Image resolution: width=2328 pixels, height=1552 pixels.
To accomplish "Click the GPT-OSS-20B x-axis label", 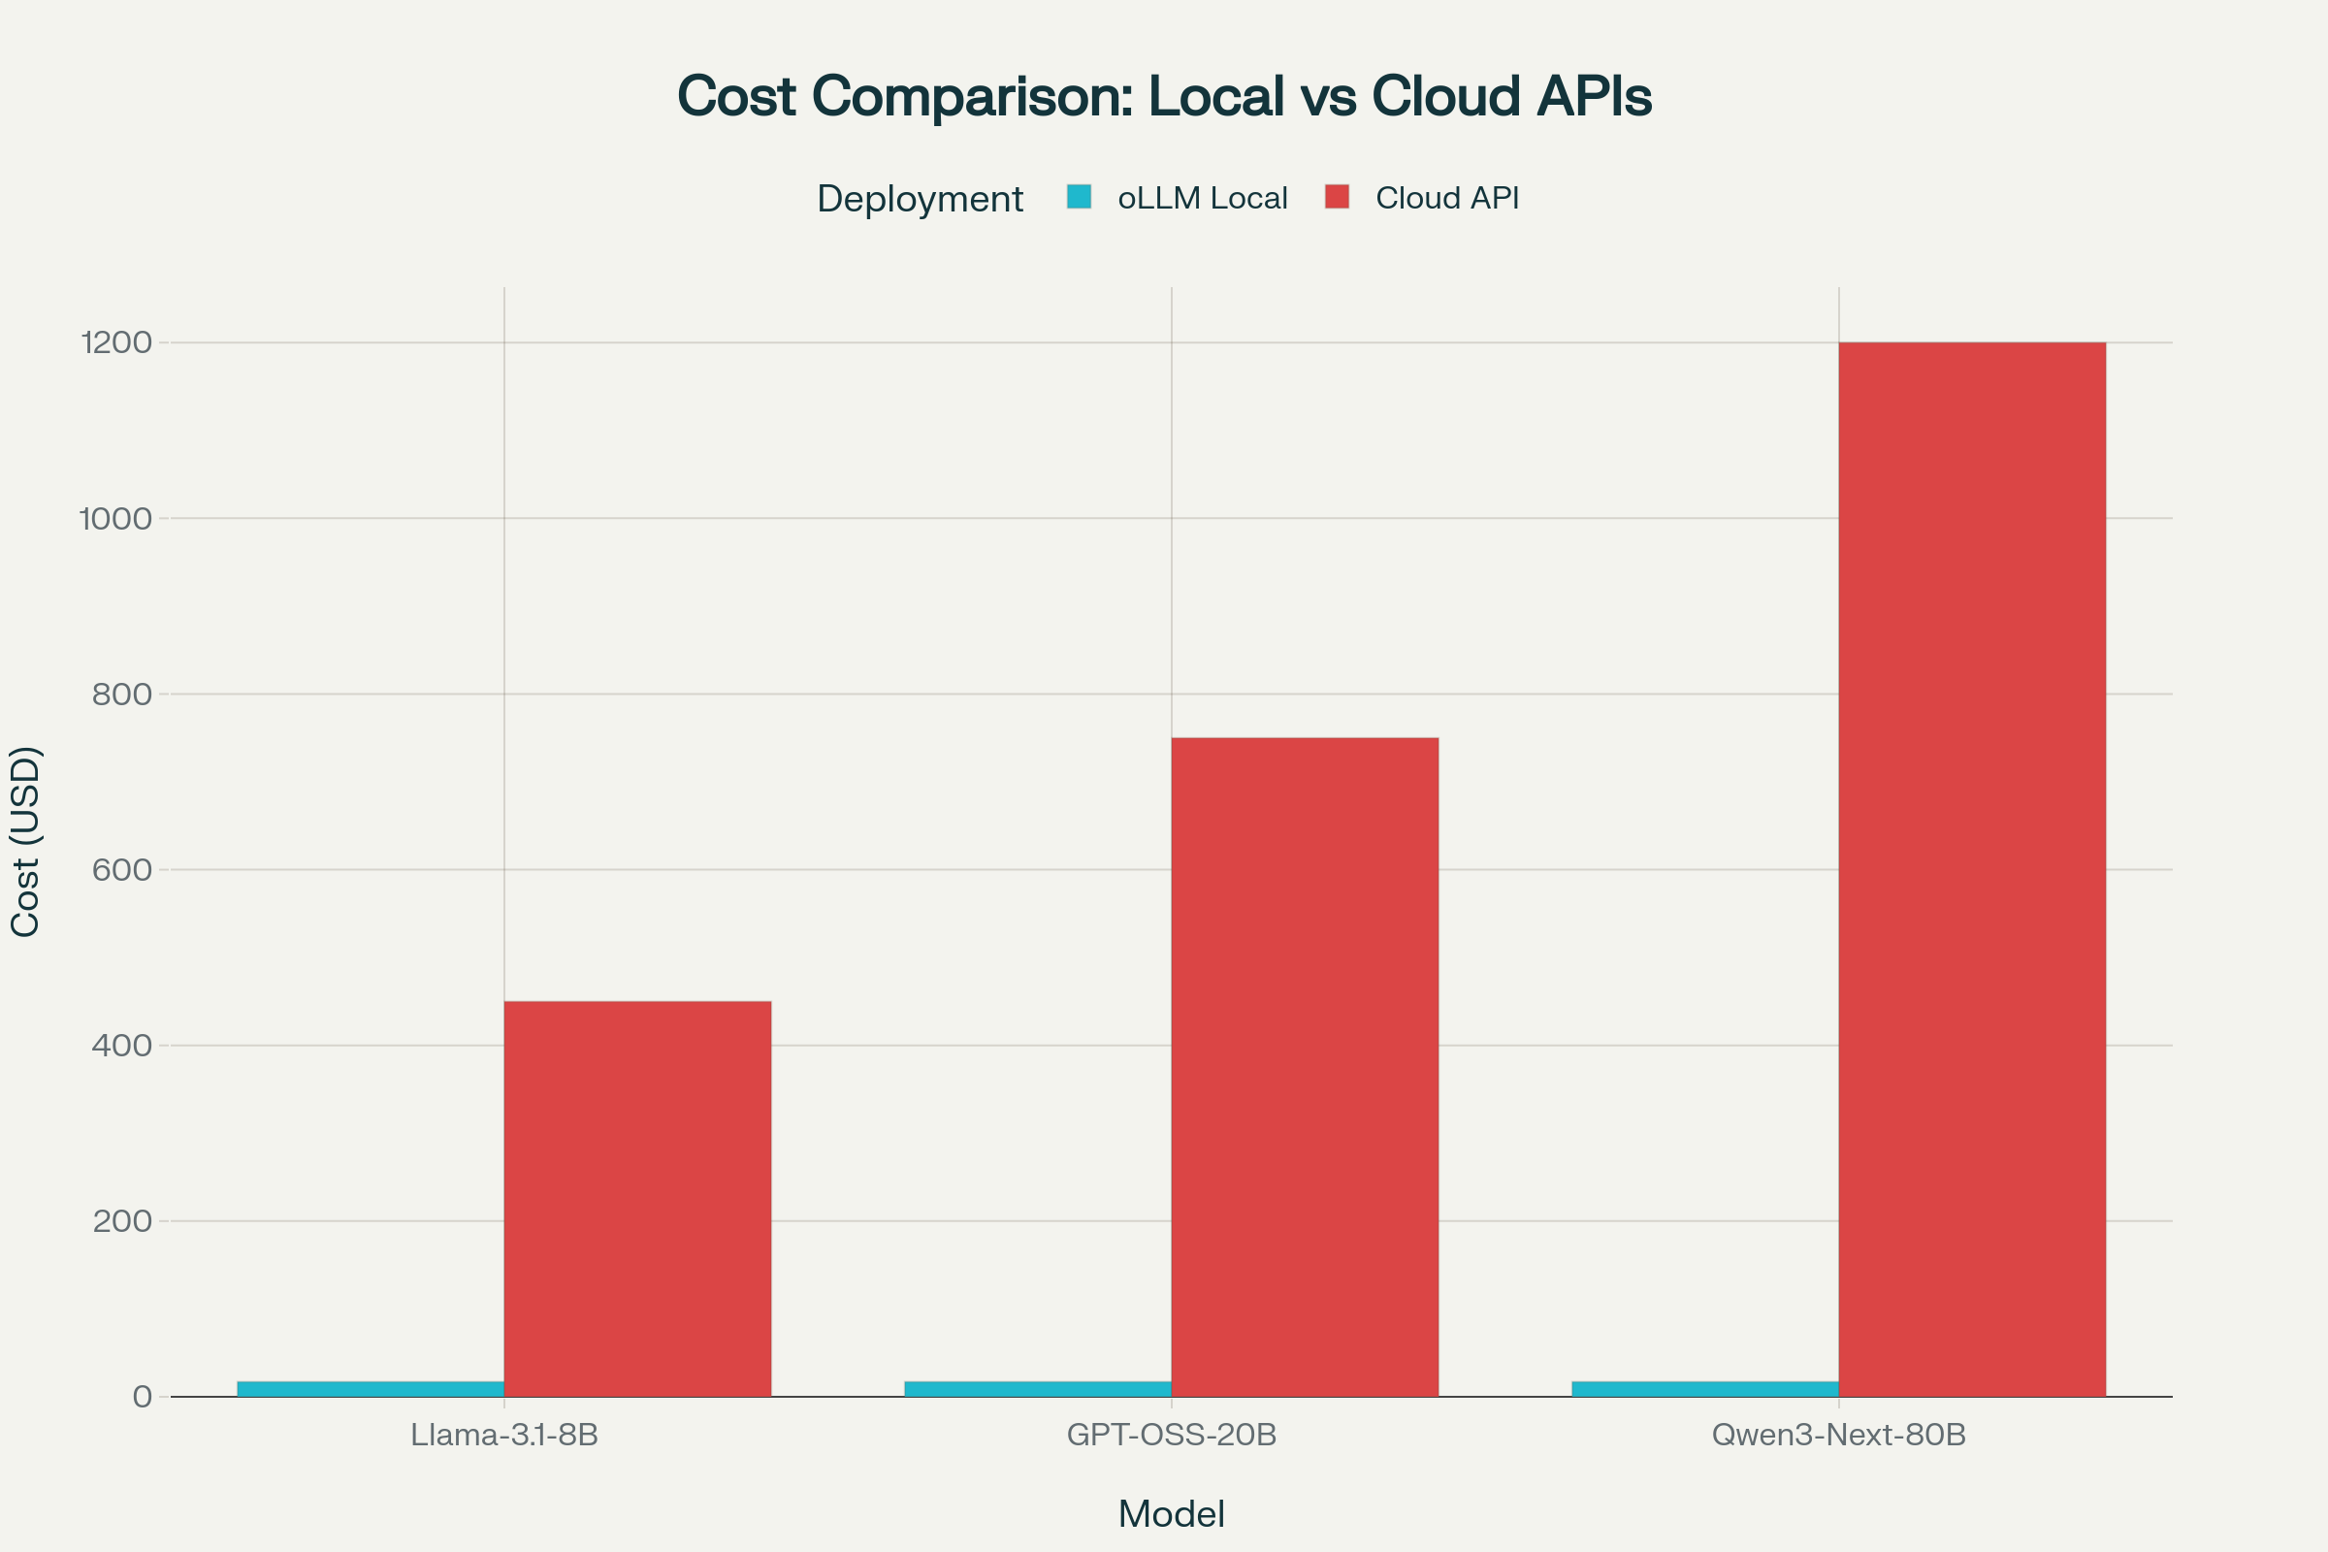I will point(1171,1435).
